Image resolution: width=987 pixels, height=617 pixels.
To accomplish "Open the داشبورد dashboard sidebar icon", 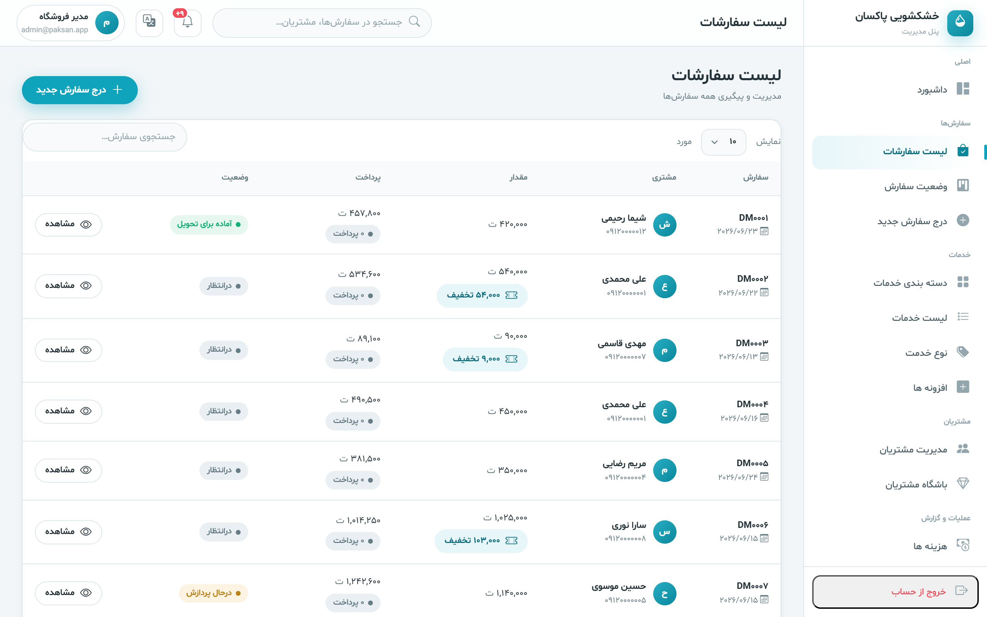I will point(963,89).
